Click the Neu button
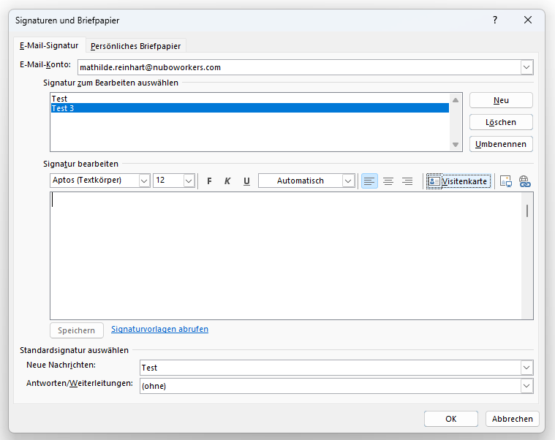This screenshot has width=555, height=440. point(501,100)
